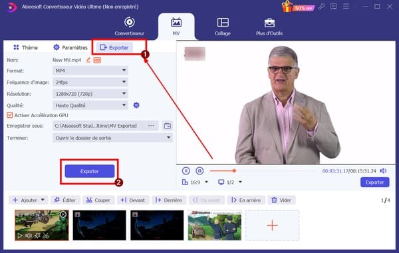Click the preview playback progress slider
The width and height of the screenshot is (399, 253).
coord(263,170)
